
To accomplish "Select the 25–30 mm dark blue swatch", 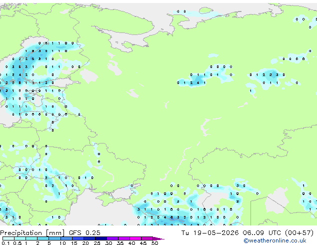I will point(100,238).
